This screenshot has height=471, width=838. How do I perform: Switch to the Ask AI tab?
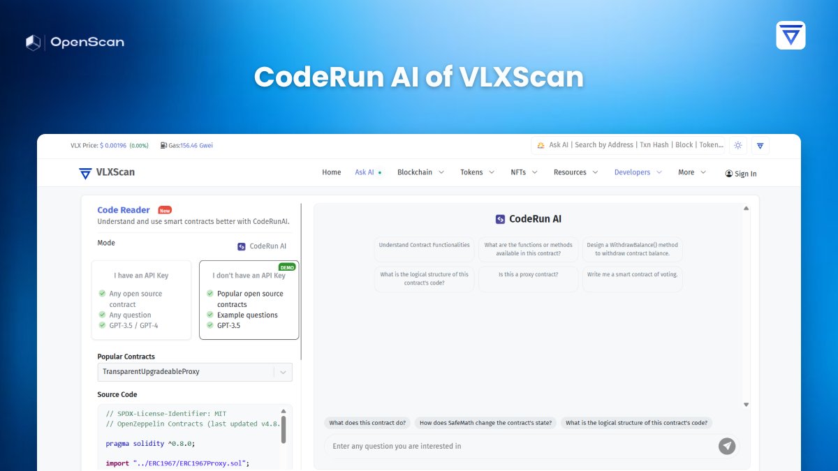[x=364, y=172]
